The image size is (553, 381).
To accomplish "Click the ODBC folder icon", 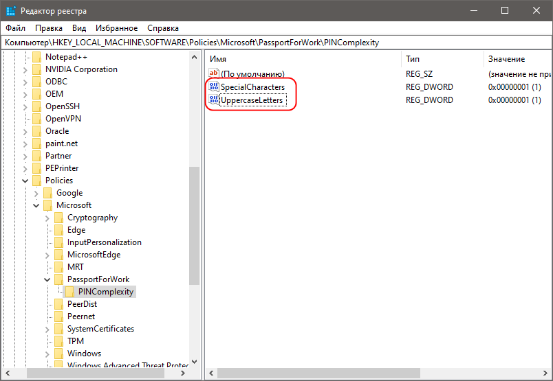I will tap(36, 81).
